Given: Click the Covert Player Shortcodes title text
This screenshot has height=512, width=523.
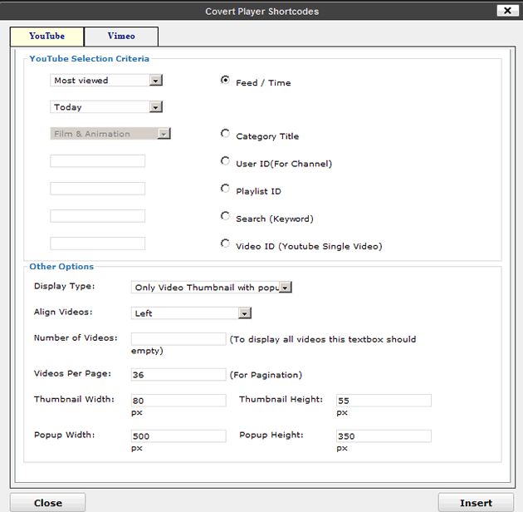Looking at the screenshot, I should [x=261, y=12].
